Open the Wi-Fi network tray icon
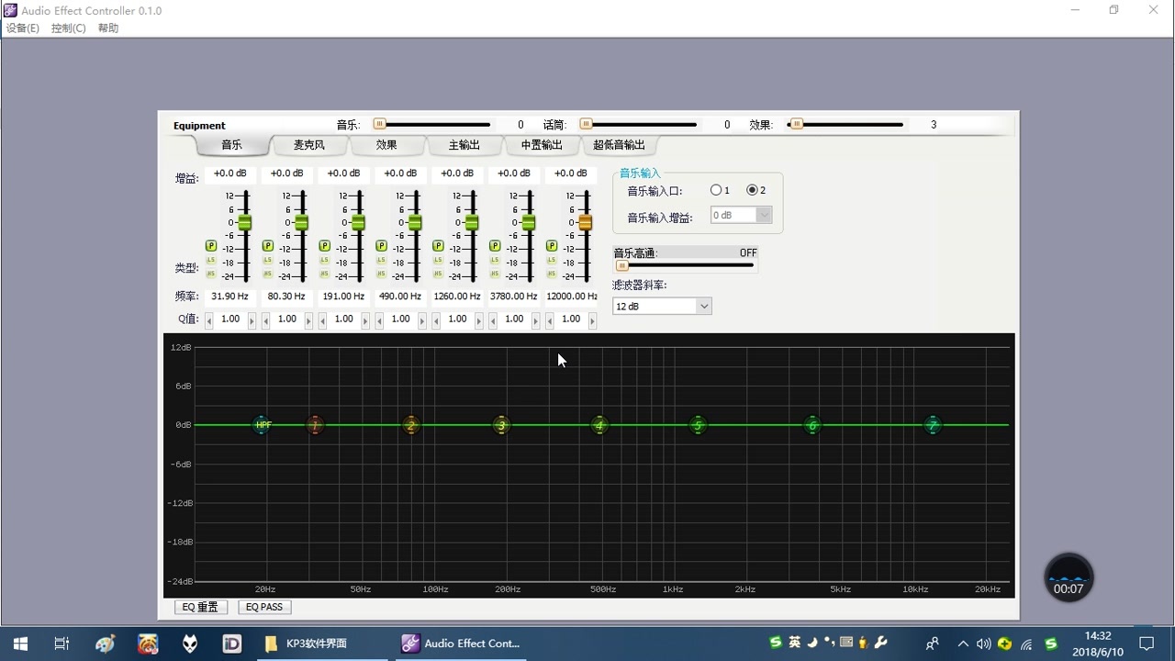The height and width of the screenshot is (661, 1175). click(x=1027, y=644)
